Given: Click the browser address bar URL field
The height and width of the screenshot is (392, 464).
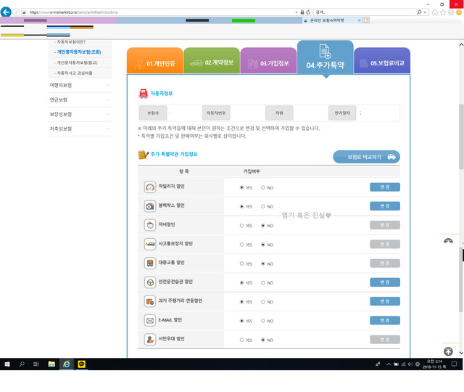Looking at the screenshot, I should click(x=159, y=12).
